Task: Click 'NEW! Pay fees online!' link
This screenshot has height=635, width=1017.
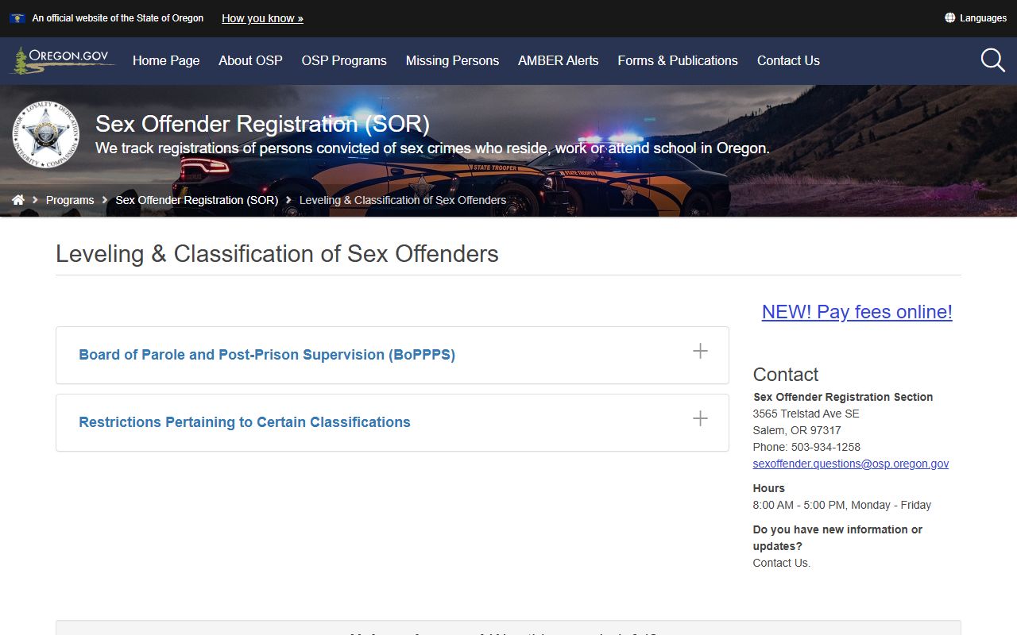Action: 857,312
